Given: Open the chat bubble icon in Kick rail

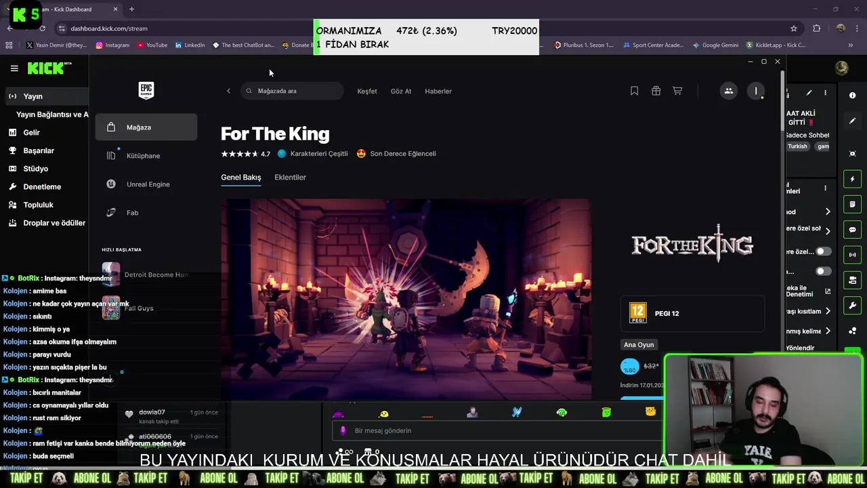Looking at the screenshot, I should [x=852, y=230].
